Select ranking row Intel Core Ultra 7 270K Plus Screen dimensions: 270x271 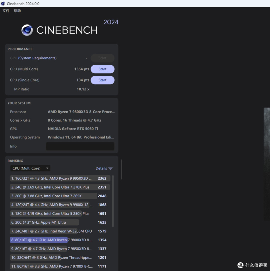[x=60, y=187]
